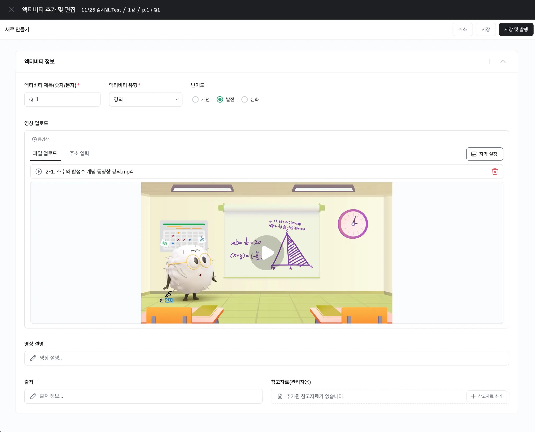Click the X close icon in header
The height and width of the screenshot is (432, 535).
pyautogui.click(x=11, y=10)
